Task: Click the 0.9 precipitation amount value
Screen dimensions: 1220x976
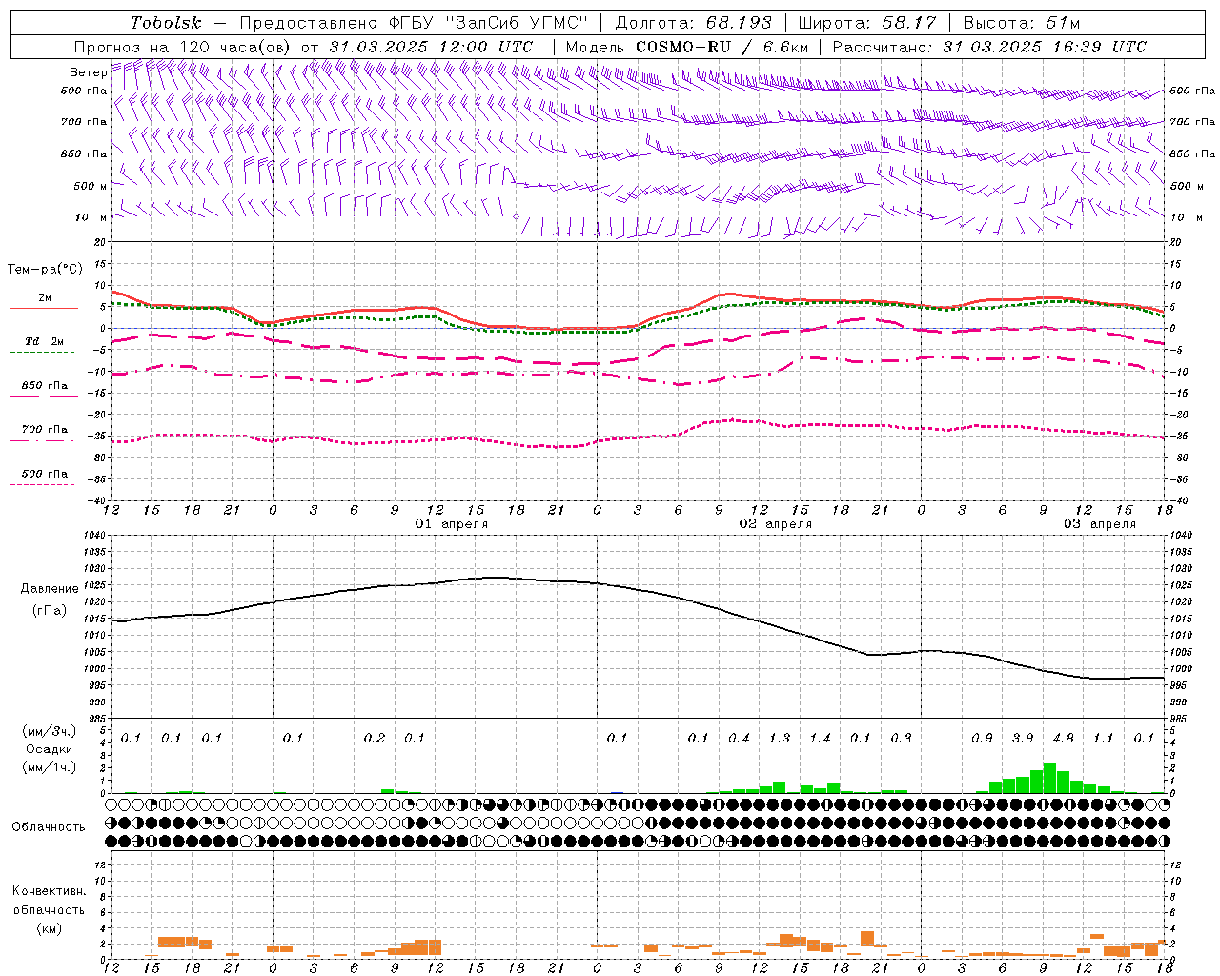Action: (982, 739)
